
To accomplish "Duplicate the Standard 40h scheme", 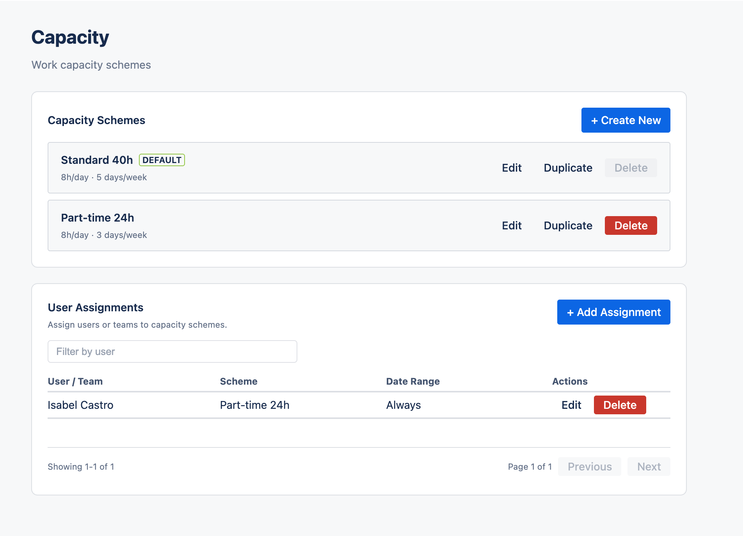I will click(x=568, y=168).
